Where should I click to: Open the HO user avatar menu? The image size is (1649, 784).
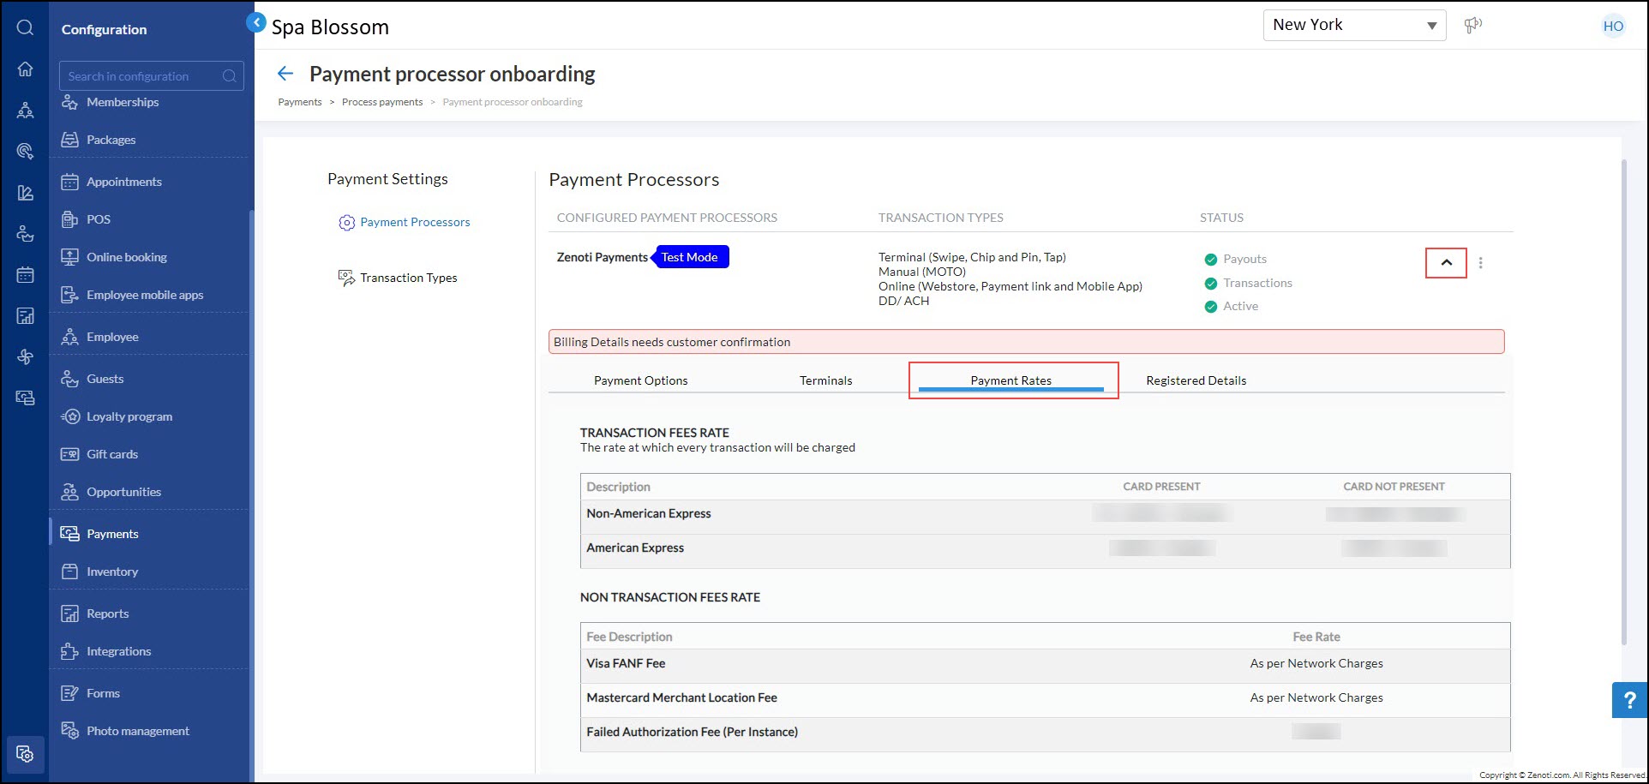pos(1613,26)
